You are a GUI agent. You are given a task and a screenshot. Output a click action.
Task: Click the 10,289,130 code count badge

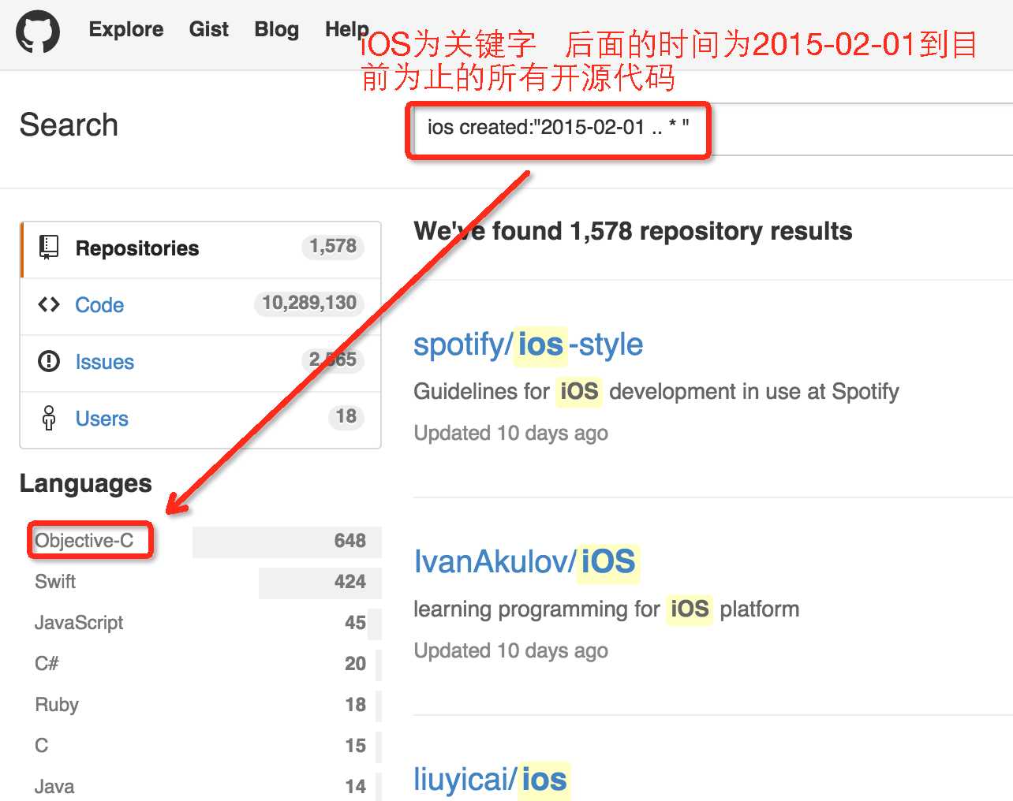point(309,304)
